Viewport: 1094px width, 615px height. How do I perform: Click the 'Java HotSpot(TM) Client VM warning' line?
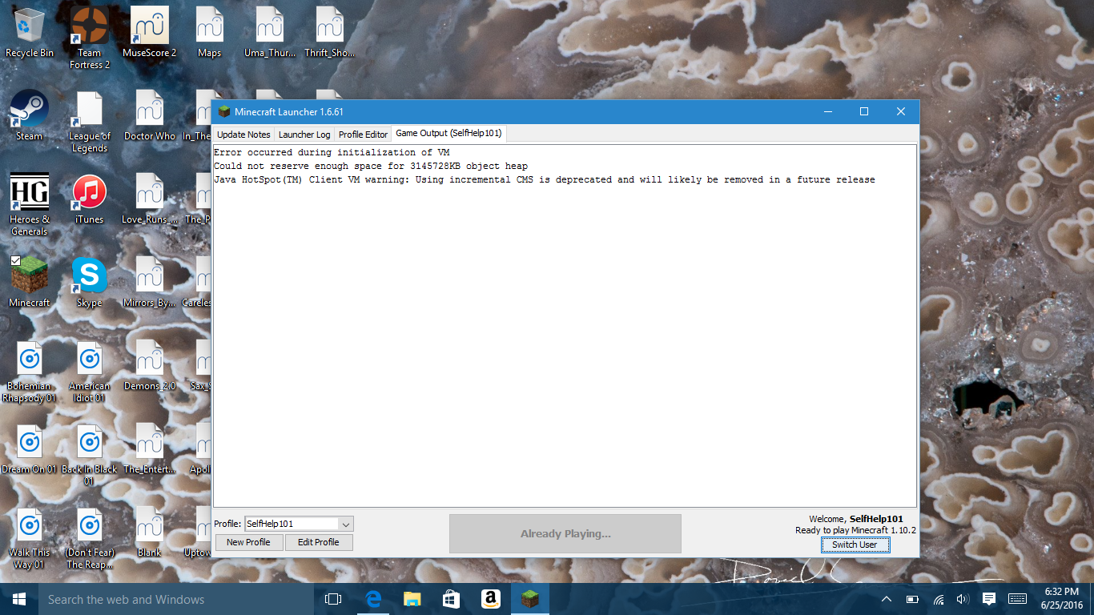(545, 179)
